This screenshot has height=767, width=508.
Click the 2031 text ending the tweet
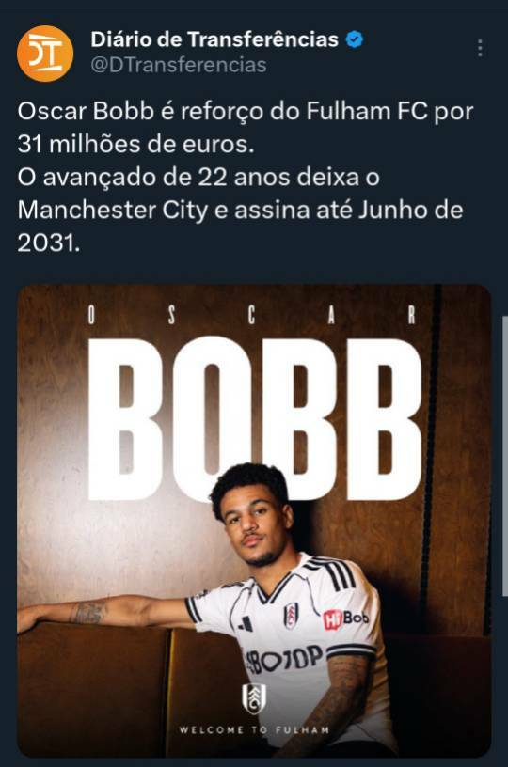pyautogui.click(x=49, y=243)
